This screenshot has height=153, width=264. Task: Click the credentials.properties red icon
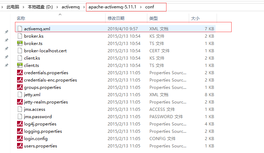(x=20, y=72)
